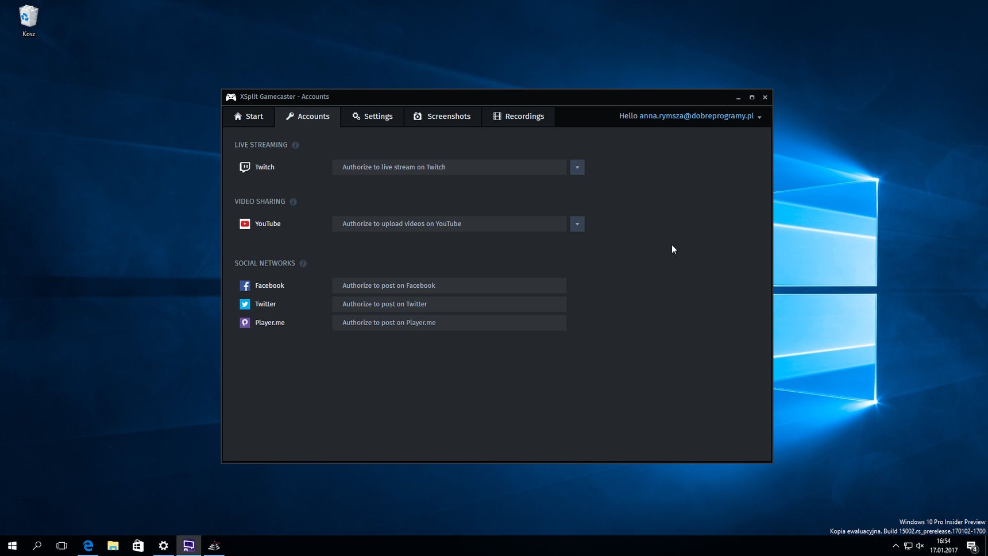Expand the Twitch authorization dropdown arrow

click(577, 167)
